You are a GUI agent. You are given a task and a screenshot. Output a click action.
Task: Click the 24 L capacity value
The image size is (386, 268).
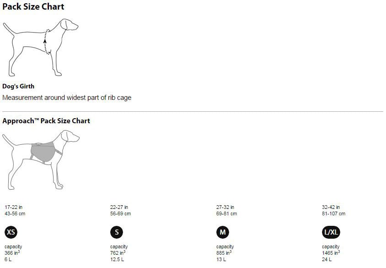[327, 259]
